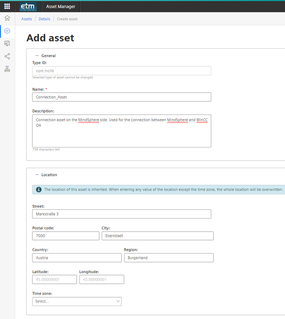
Task: Collapse the General section
Action: (x=37, y=56)
